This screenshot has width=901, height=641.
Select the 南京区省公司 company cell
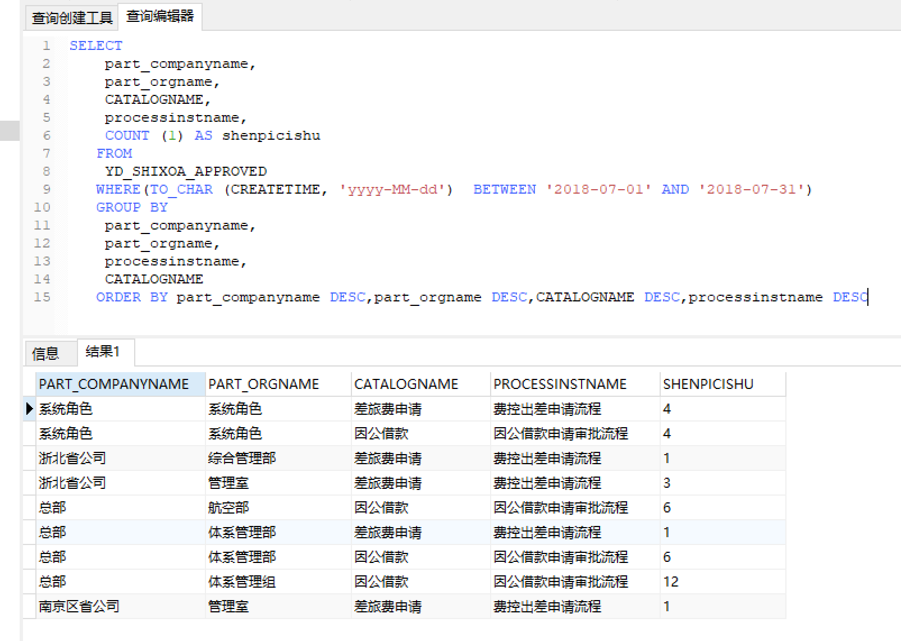79,606
